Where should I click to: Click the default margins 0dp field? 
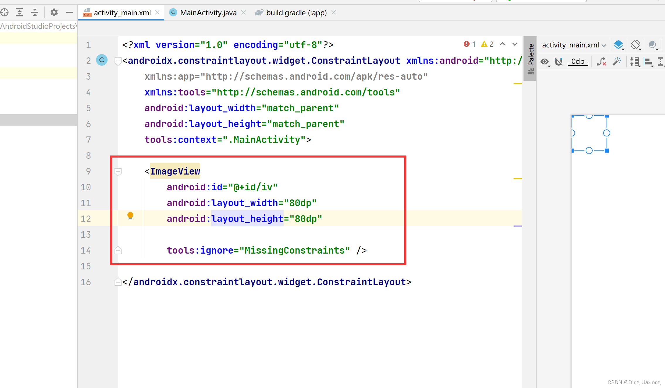578,62
